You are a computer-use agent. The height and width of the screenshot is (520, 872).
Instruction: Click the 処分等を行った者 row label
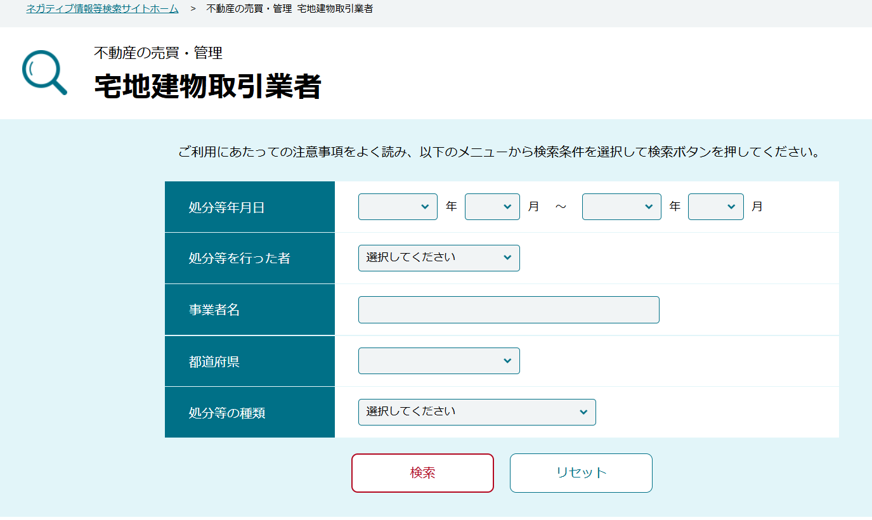point(239,259)
